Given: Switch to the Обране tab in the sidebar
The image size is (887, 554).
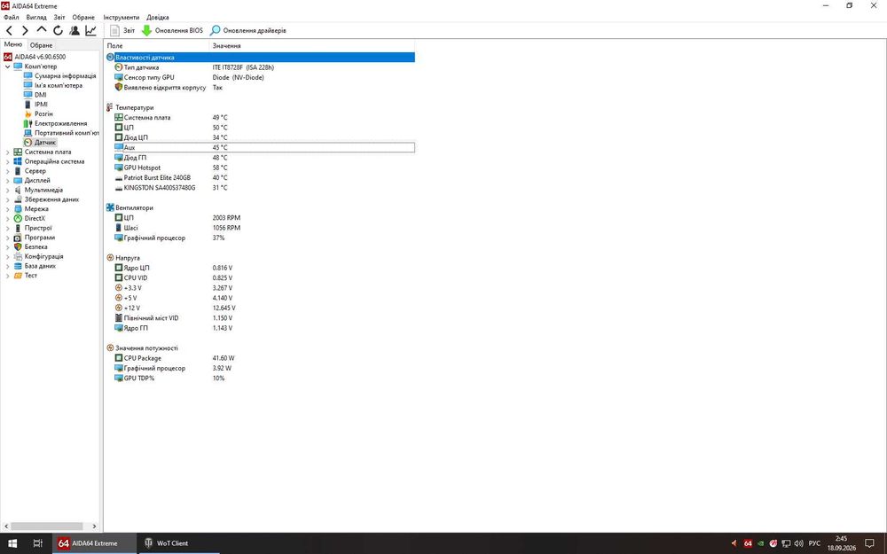Looking at the screenshot, I should pyautogui.click(x=42, y=45).
